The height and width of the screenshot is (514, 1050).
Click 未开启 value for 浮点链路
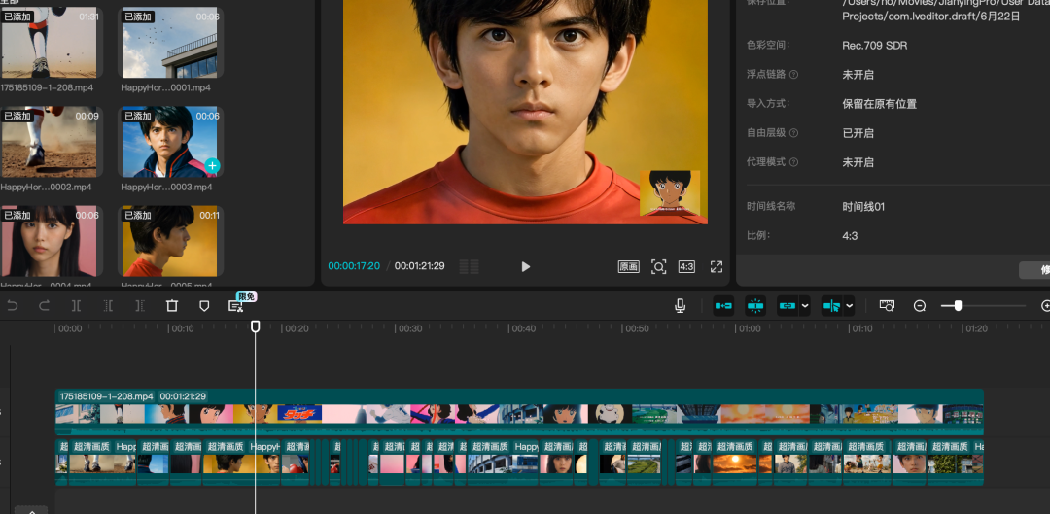857,74
